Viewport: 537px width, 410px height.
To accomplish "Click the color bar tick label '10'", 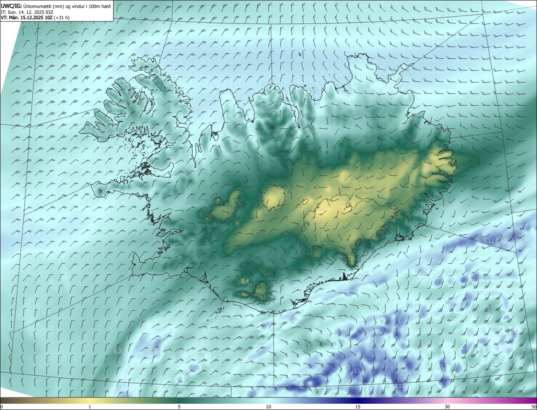I will [x=268, y=407].
